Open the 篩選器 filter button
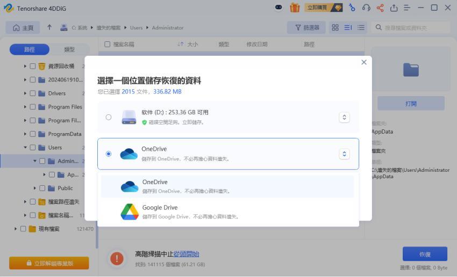 tap(306, 27)
